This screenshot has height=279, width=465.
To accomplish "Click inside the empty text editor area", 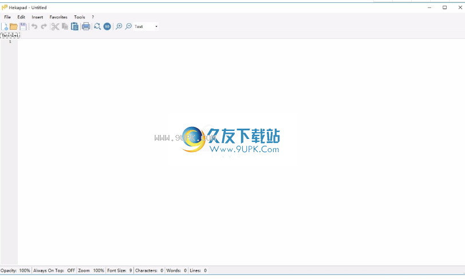I will (x=241, y=151).
